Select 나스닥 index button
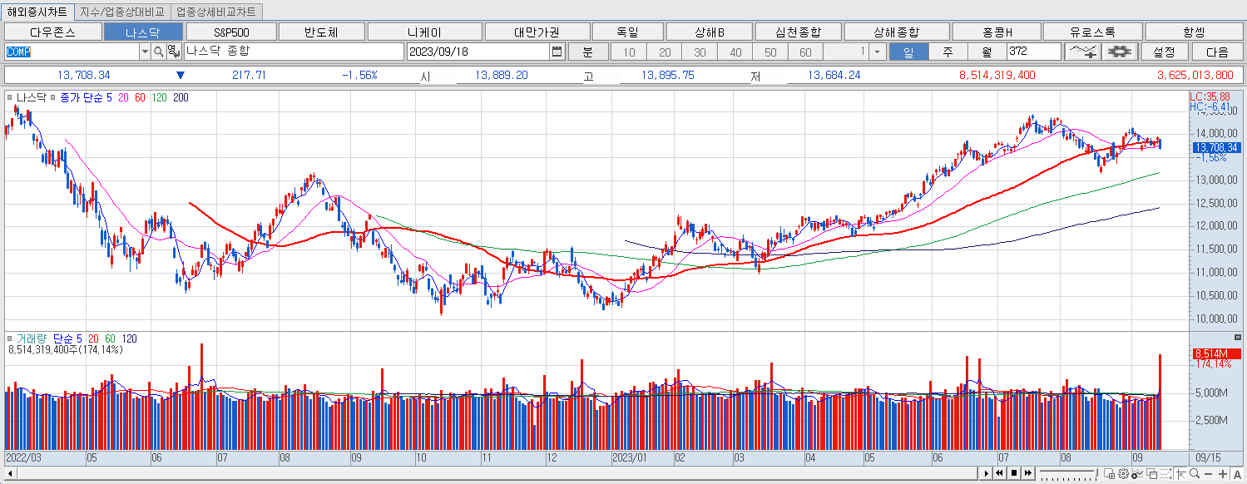Image resolution: width=1247 pixels, height=484 pixels. point(143,32)
